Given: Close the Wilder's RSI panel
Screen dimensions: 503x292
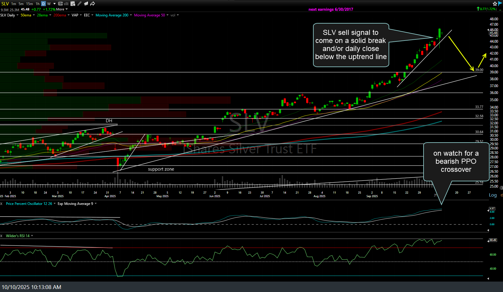Looking at the screenshot, I should pos(1,236).
